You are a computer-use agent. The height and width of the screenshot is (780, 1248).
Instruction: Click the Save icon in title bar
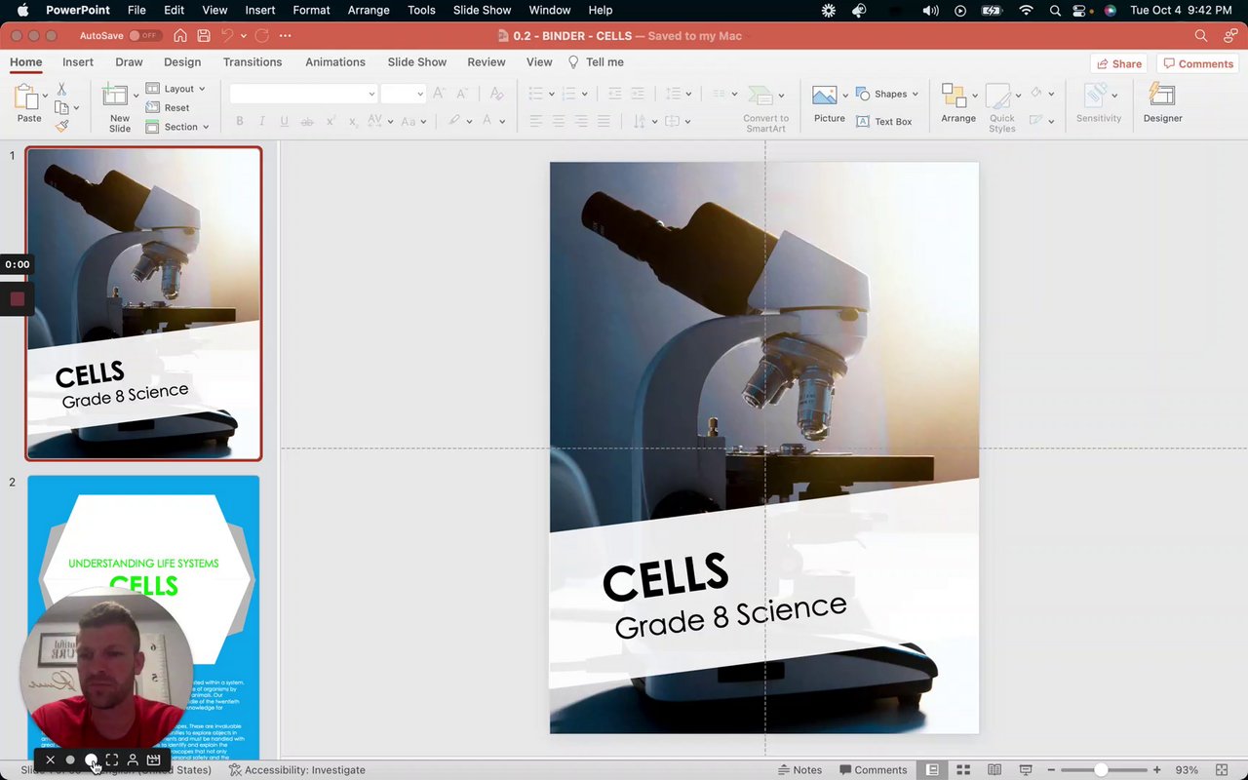[204, 36]
